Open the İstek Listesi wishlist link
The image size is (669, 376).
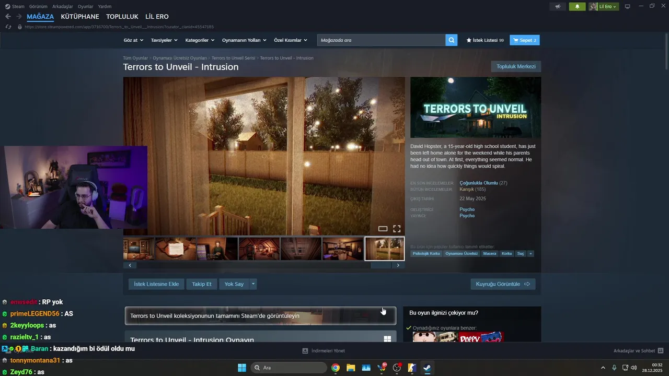(485, 40)
